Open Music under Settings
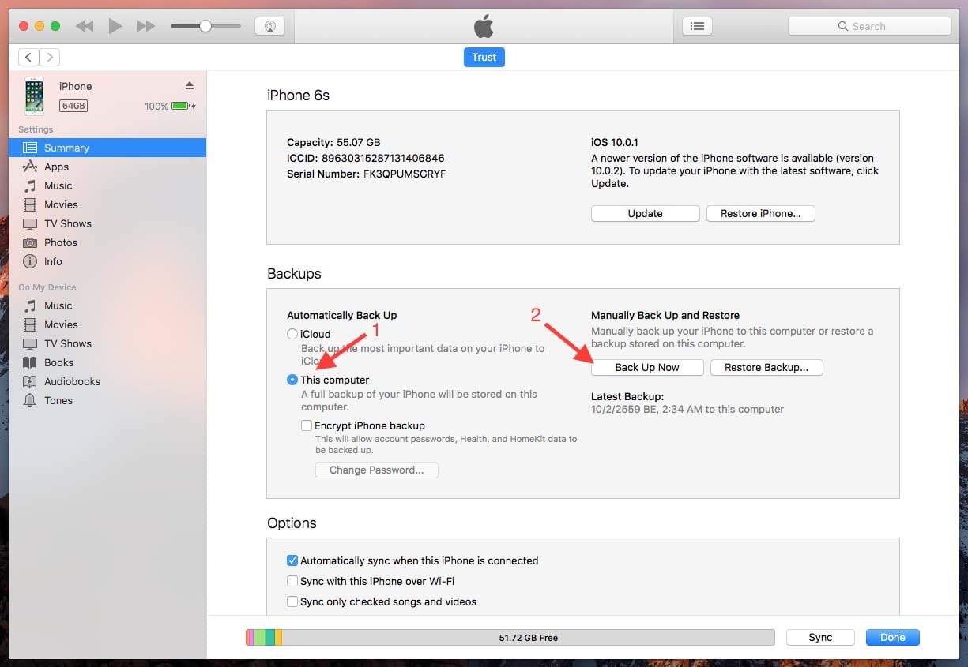 tap(107, 185)
